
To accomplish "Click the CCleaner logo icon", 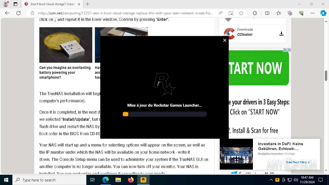I will [x=229, y=33].
